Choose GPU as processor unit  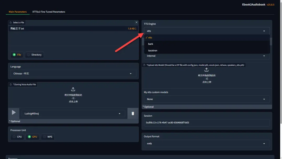tap(32, 137)
